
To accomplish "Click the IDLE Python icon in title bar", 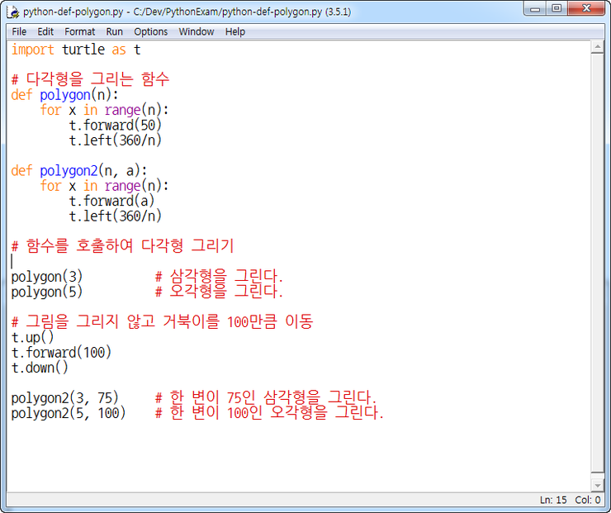I will point(13,12).
